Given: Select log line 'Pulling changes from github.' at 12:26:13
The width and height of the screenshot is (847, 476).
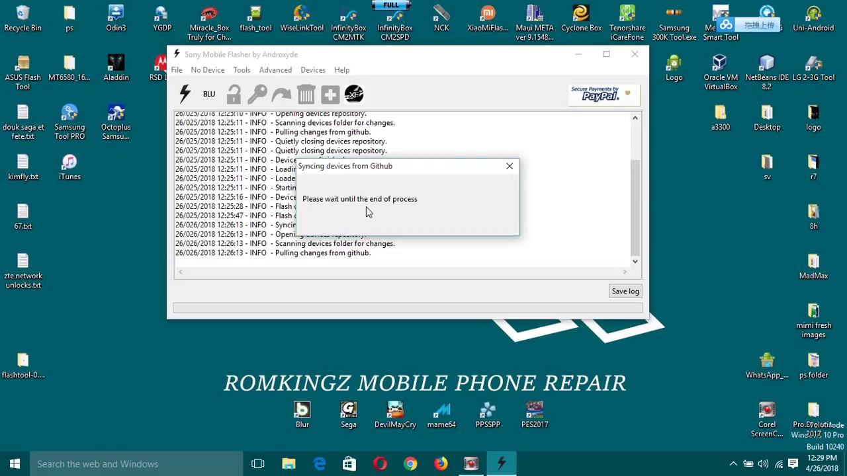Looking at the screenshot, I should tap(273, 253).
